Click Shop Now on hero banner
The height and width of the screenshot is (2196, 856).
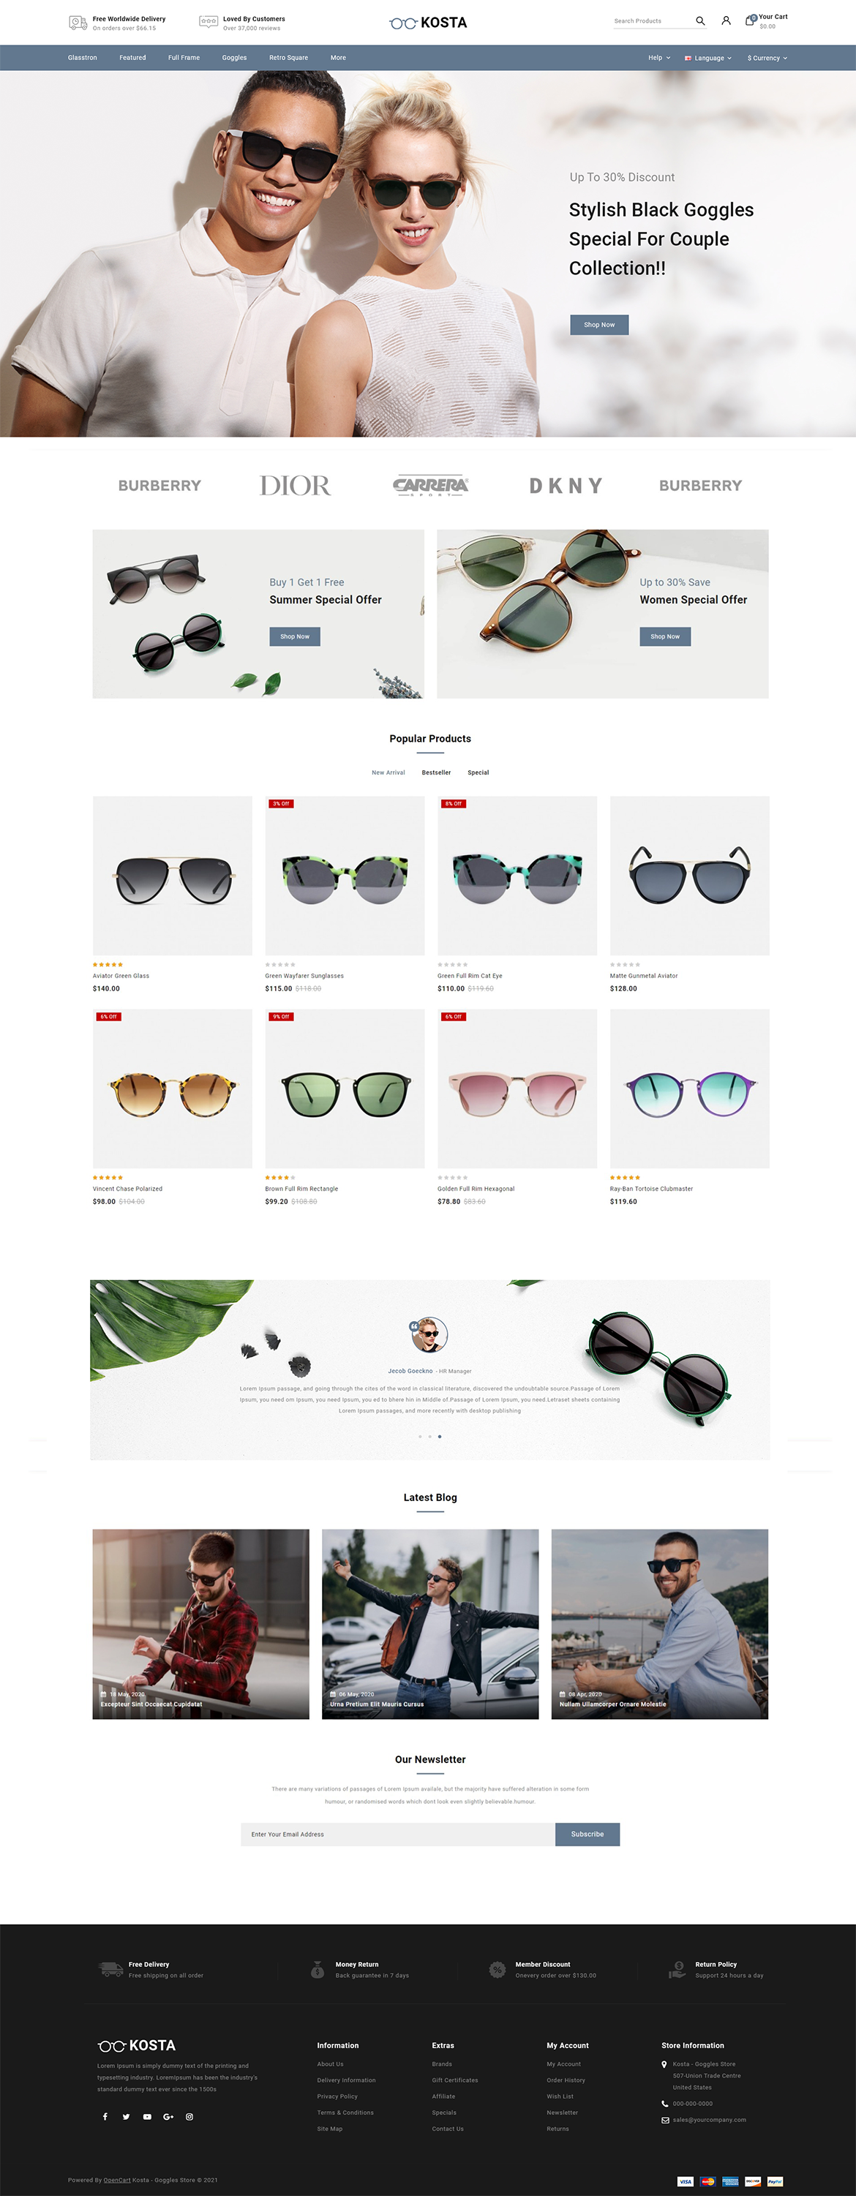599,325
